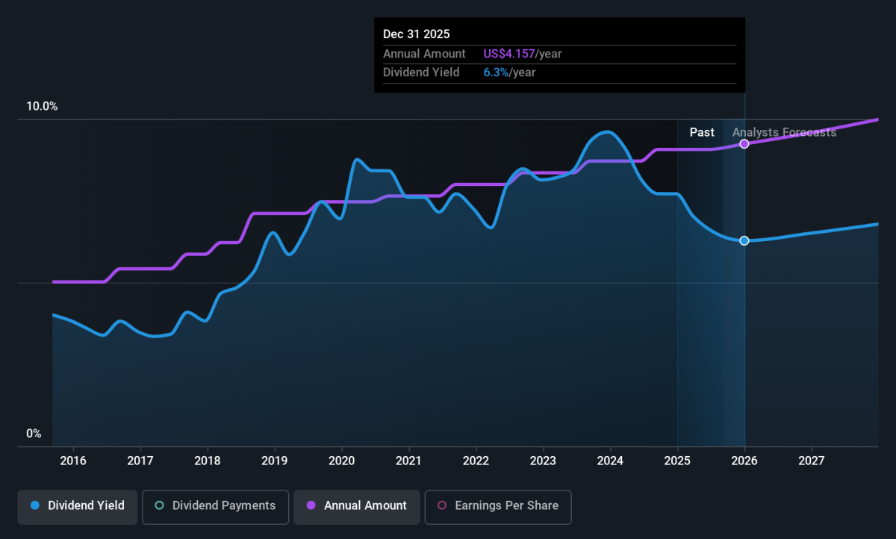The height and width of the screenshot is (539, 896).
Task: Click the 2016 x-axis label
Action: [73, 460]
